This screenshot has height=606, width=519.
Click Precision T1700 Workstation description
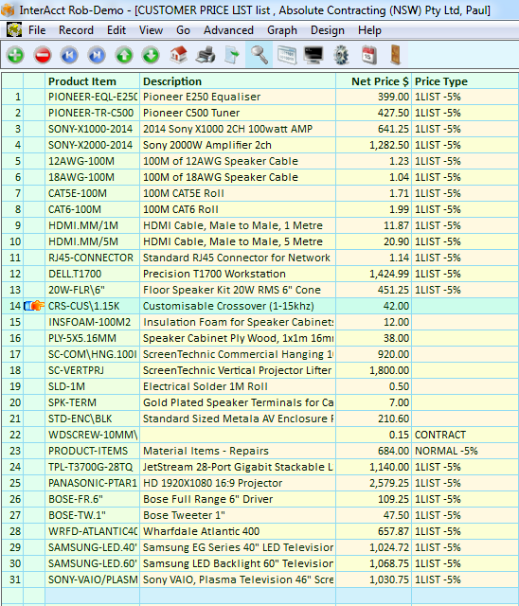coord(238,274)
